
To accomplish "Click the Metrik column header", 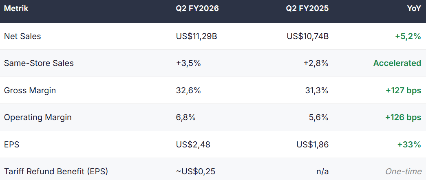I will [16, 9].
